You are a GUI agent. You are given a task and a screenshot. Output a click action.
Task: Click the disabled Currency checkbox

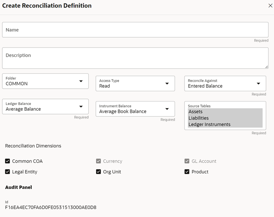click(98, 161)
